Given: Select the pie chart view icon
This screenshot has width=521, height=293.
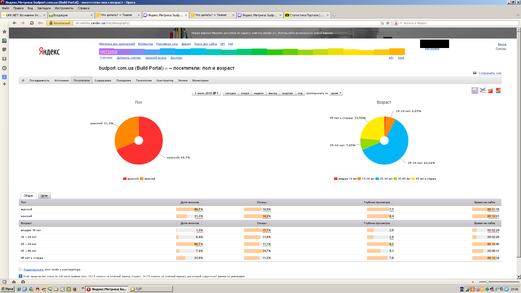Looking at the screenshot, I should (x=475, y=91).
